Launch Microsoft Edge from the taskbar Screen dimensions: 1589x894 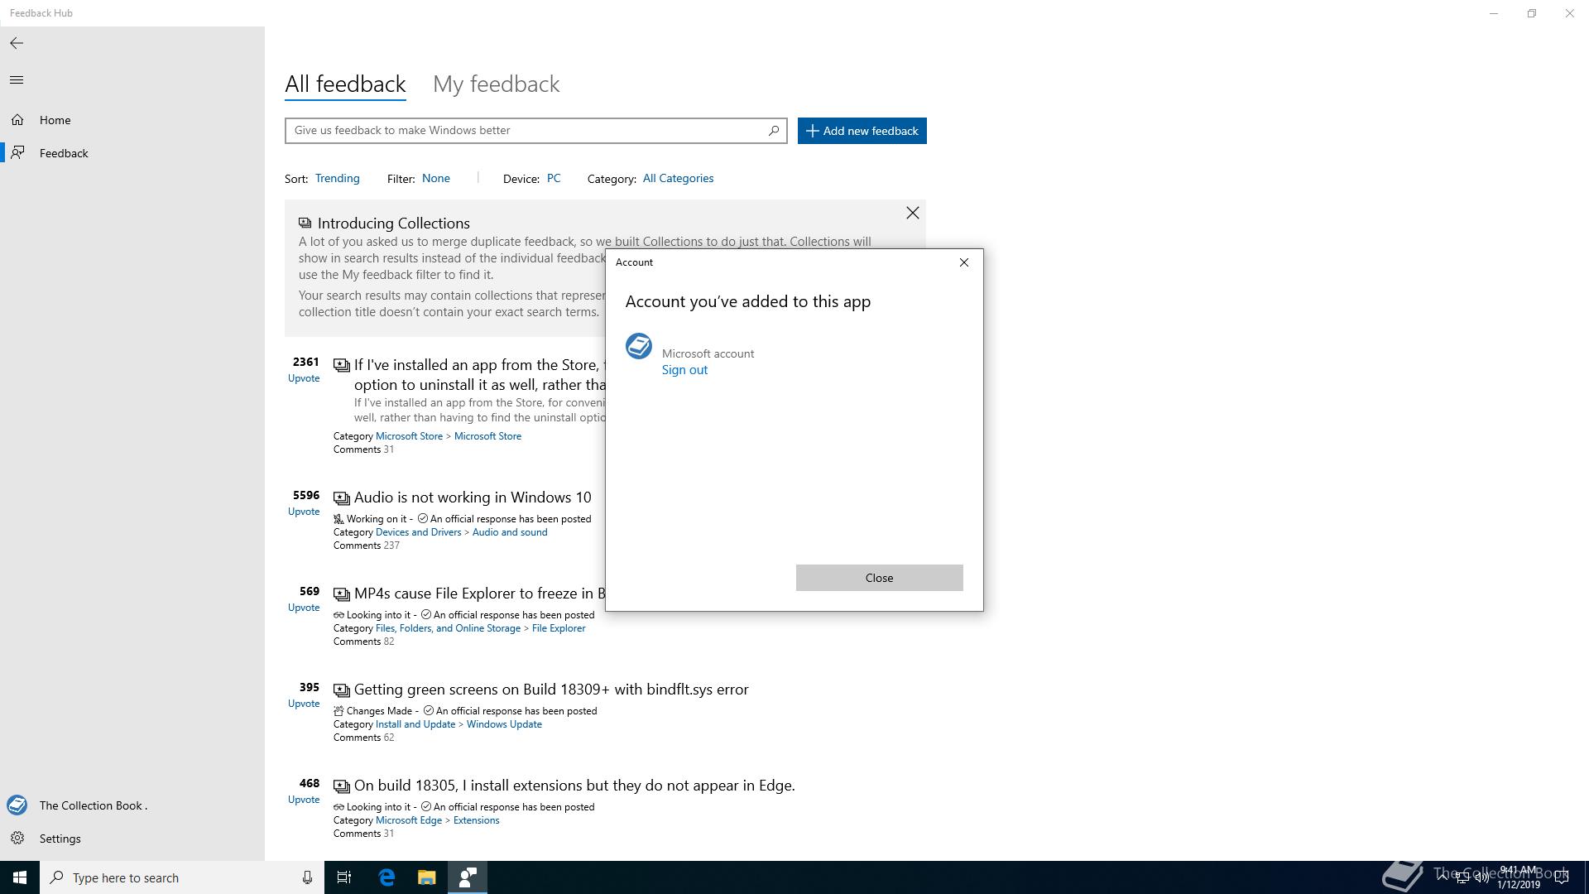pos(386,877)
